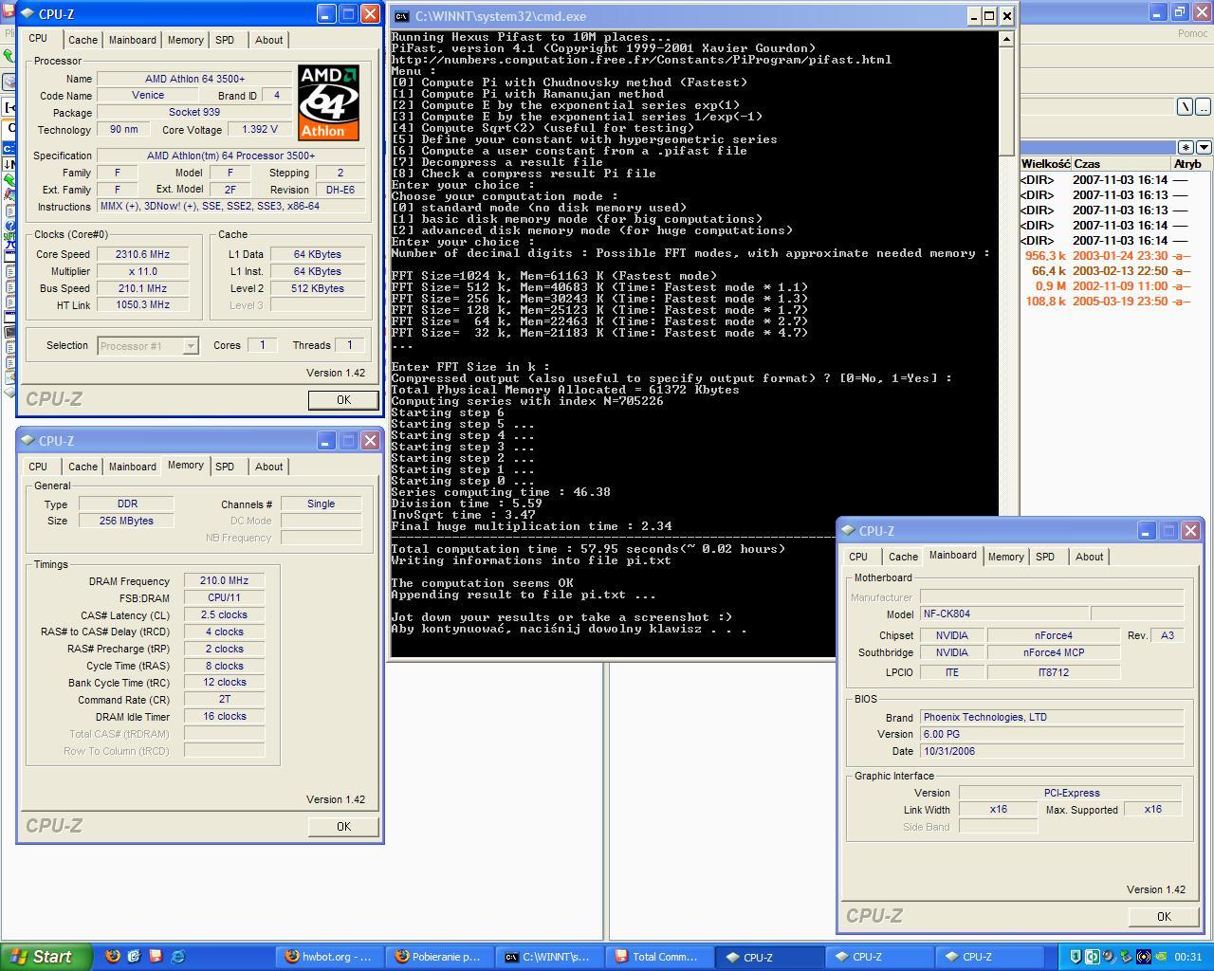Click the 'AMD Athlon 64 3500+' Name field
Image resolution: width=1214 pixels, height=971 pixels.
(194, 79)
